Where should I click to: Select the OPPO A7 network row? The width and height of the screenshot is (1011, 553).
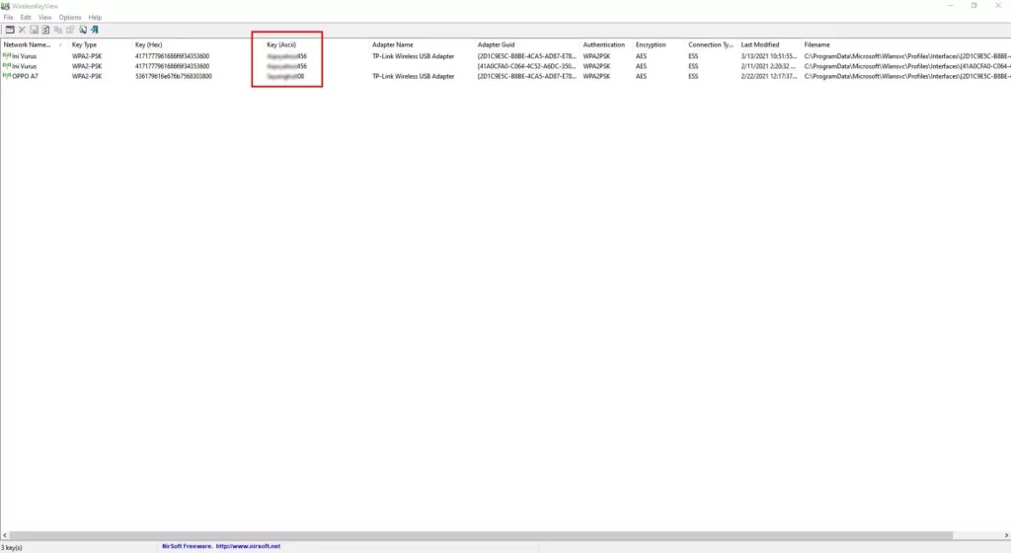505,76
